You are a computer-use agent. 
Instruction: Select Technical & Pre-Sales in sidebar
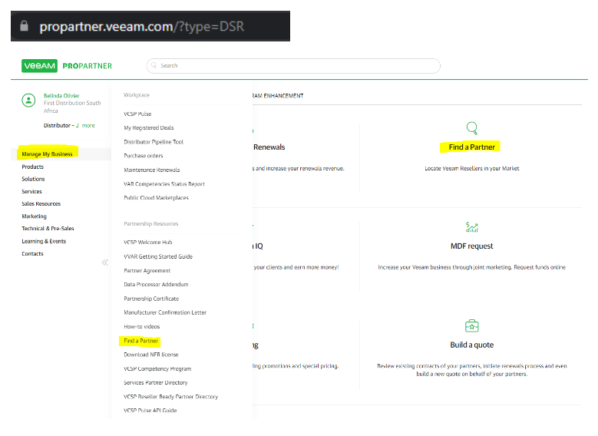click(x=48, y=229)
